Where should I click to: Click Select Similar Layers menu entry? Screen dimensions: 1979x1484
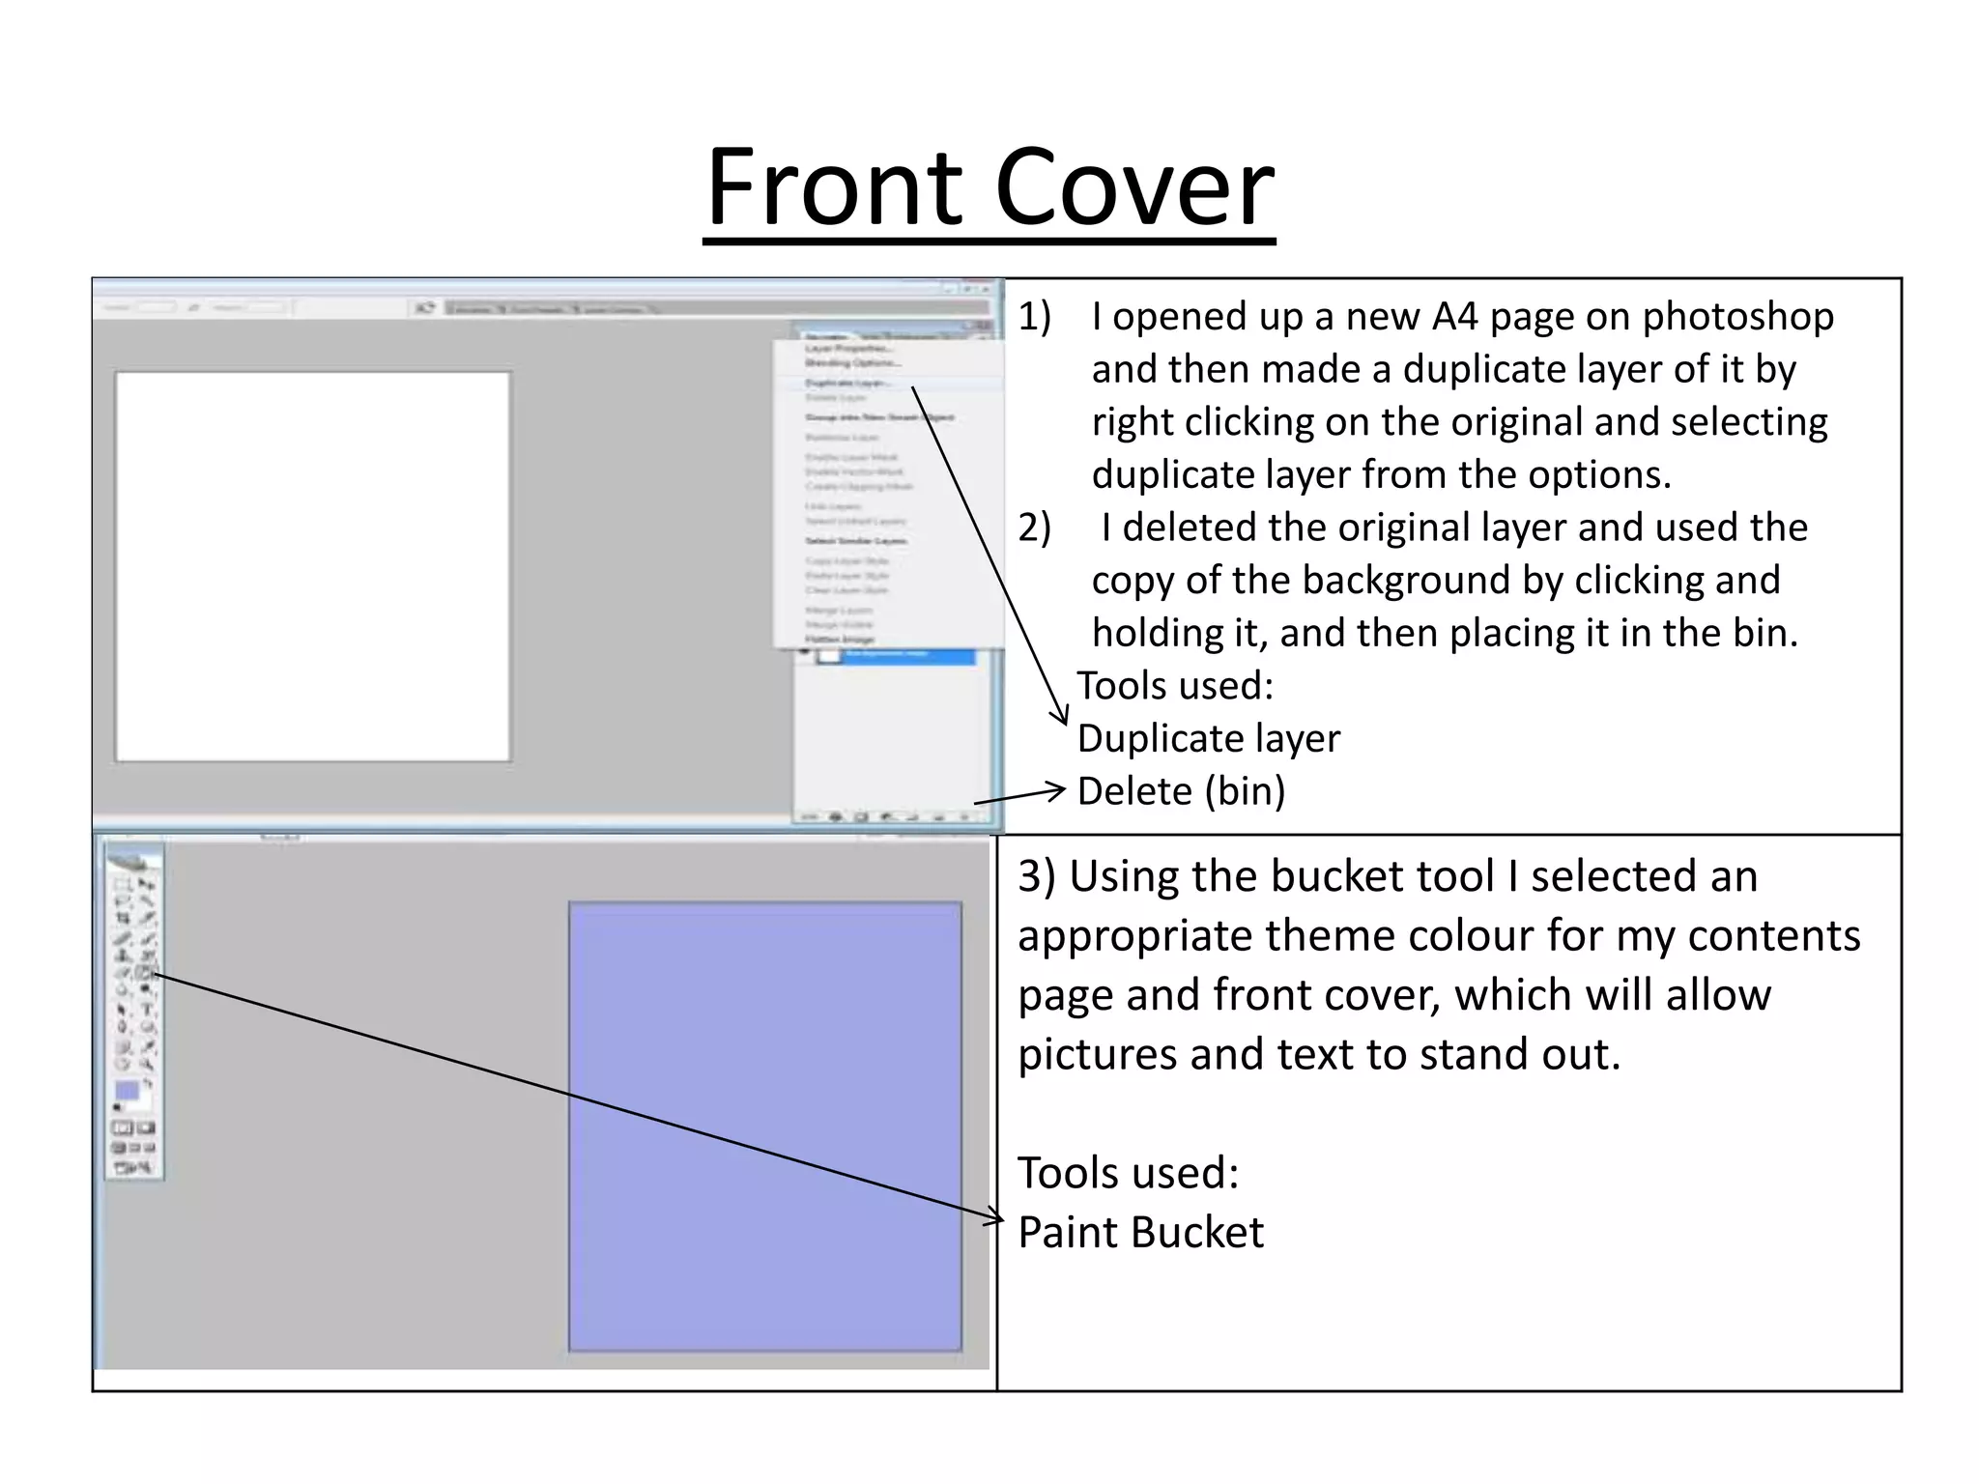click(x=856, y=541)
